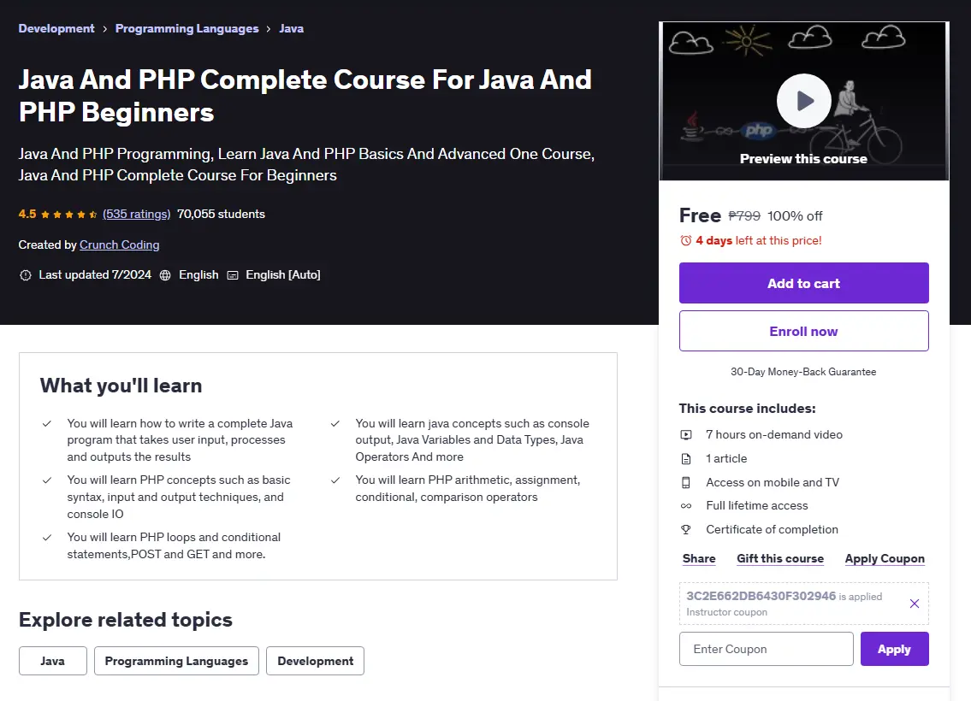Image resolution: width=971 pixels, height=701 pixels.
Task: Click the checkmark beside 'PHP arithmetic, assignment'
Action: tap(335, 480)
